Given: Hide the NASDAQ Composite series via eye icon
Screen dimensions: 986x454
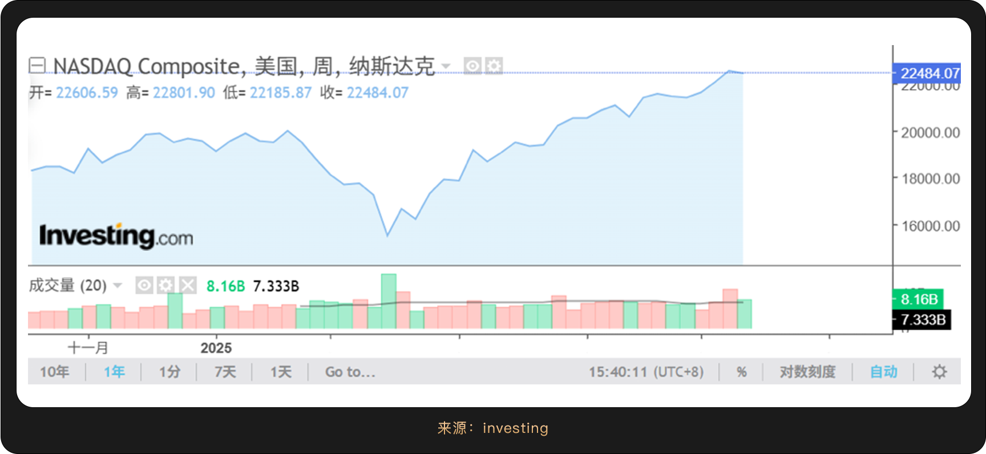Looking at the screenshot, I should click(x=472, y=66).
